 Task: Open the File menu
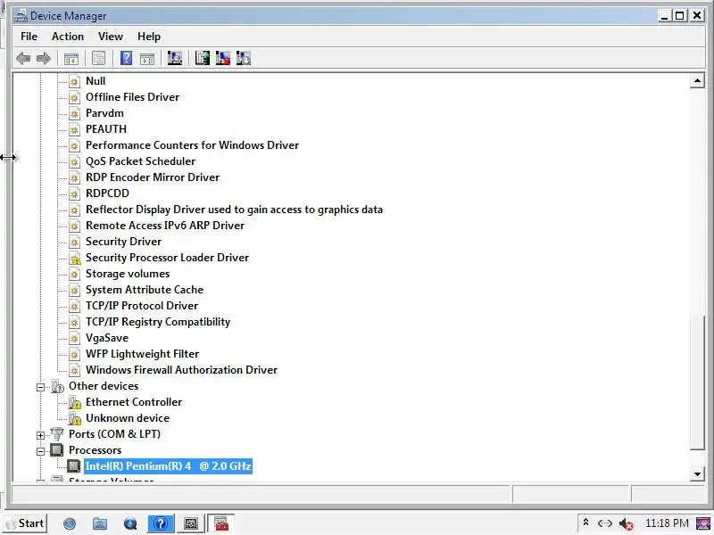pyautogui.click(x=29, y=37)
